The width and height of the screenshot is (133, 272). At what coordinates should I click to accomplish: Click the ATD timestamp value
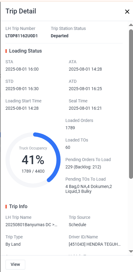[85, 89]
